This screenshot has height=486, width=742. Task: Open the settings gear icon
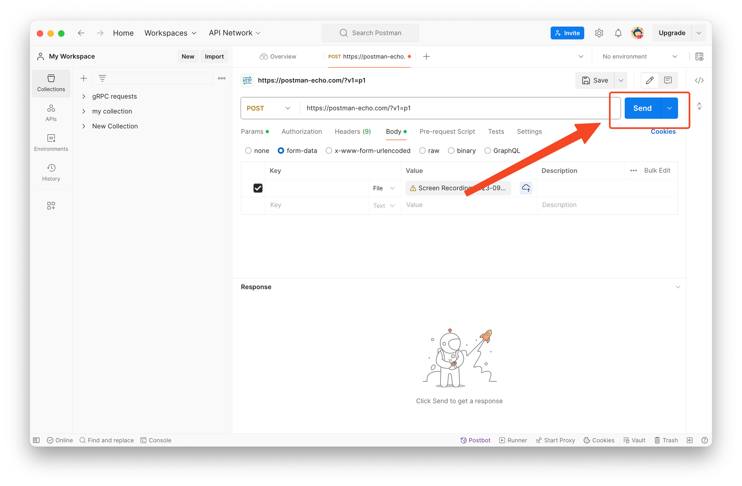[x=599, y=33]
